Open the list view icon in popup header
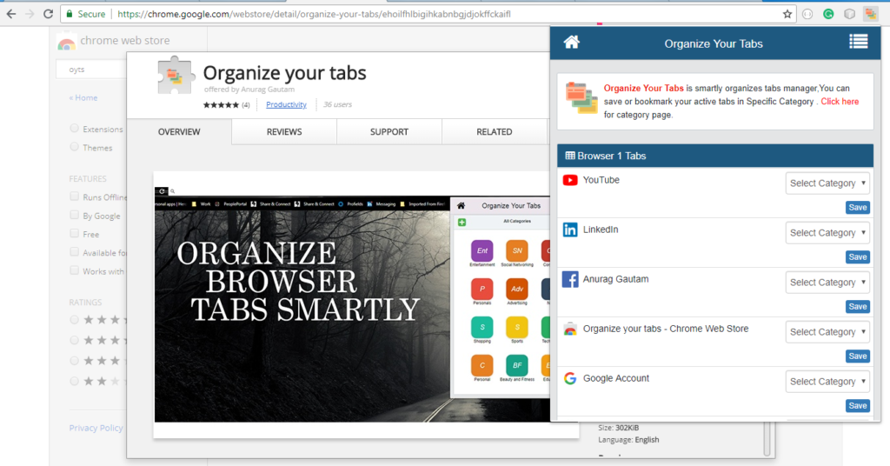890x466 pixels. (x=858, y=42)
